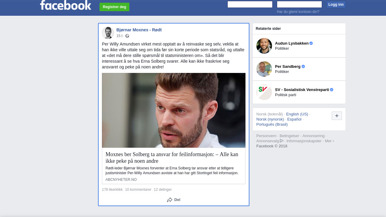Screen dimensions: 386x217
Task: Click the Norsk (bokmål) current language text
Action: [270, 114]
